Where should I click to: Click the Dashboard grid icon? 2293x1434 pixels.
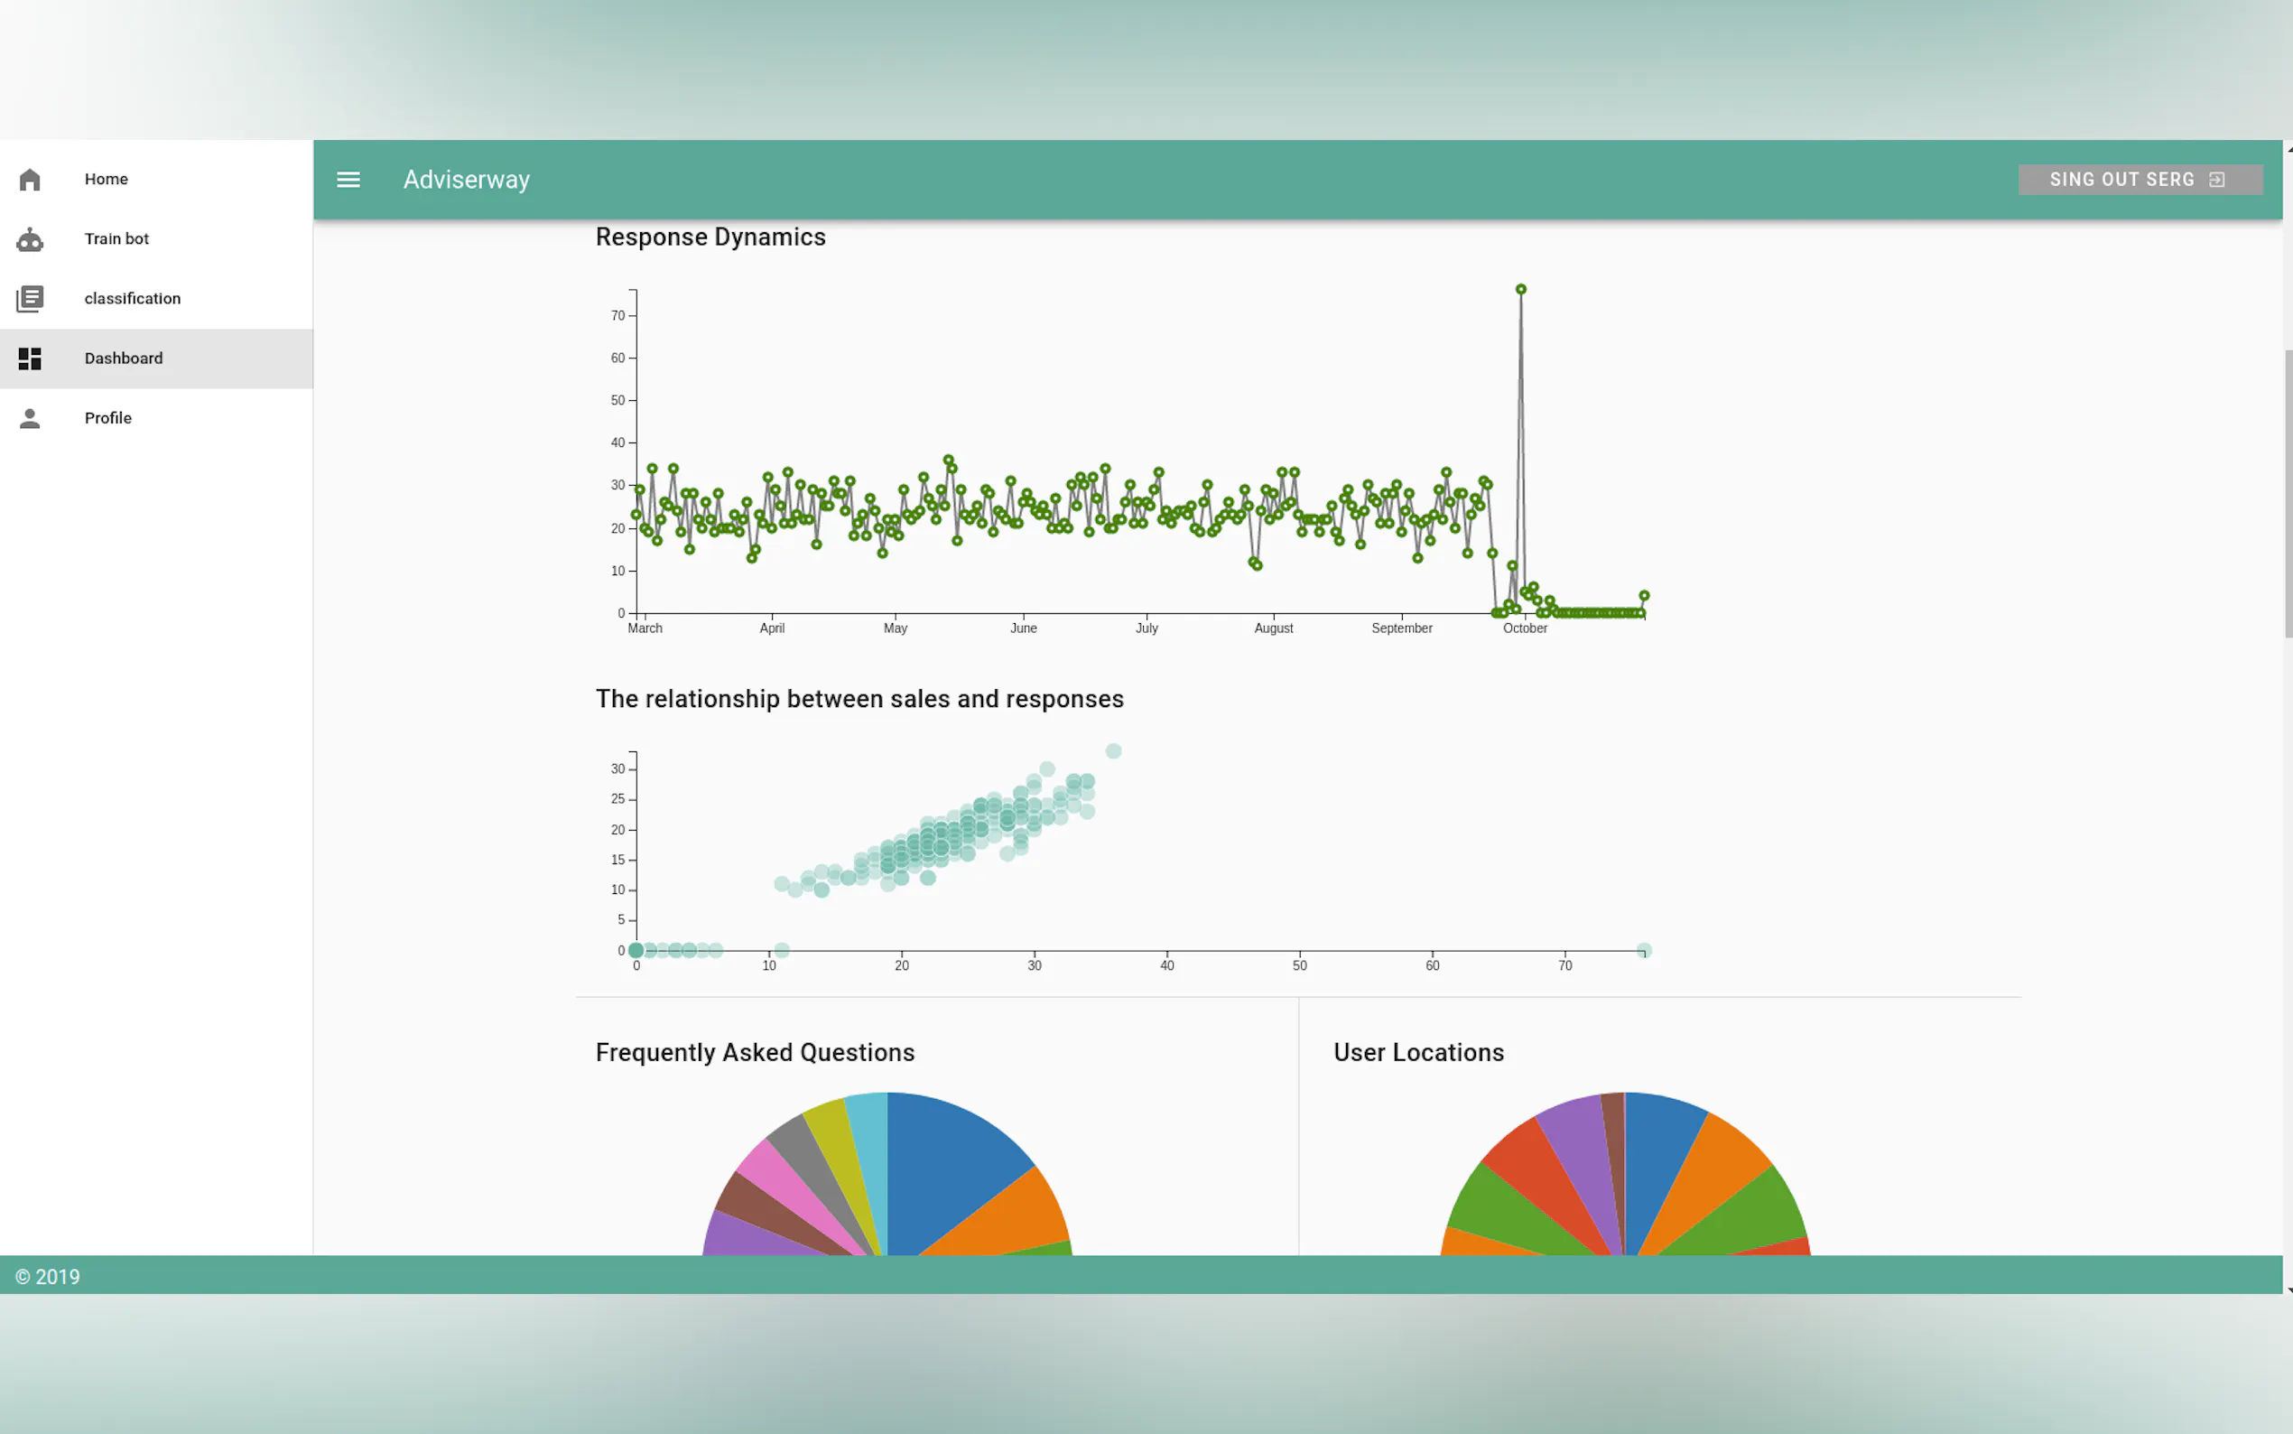click(30, 358)
